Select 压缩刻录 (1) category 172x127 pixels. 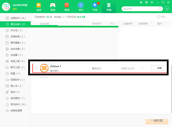point(15,36)
